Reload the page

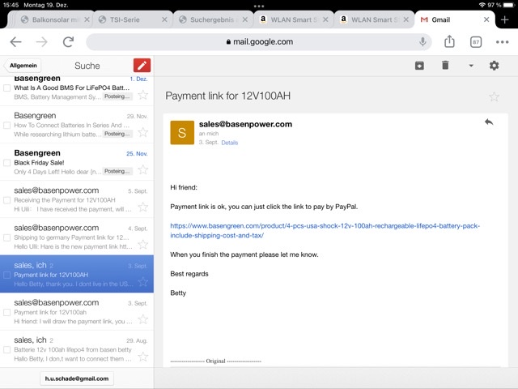pos(68,42)
